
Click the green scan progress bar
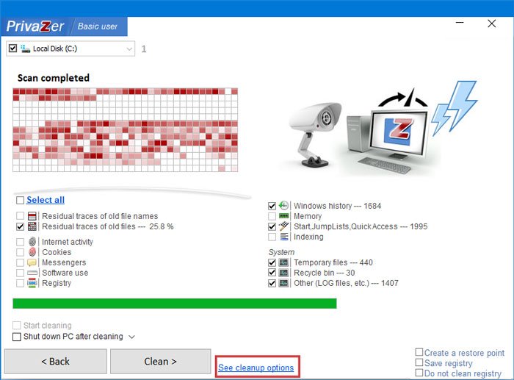pyautogui.click(x=175, y=304)
